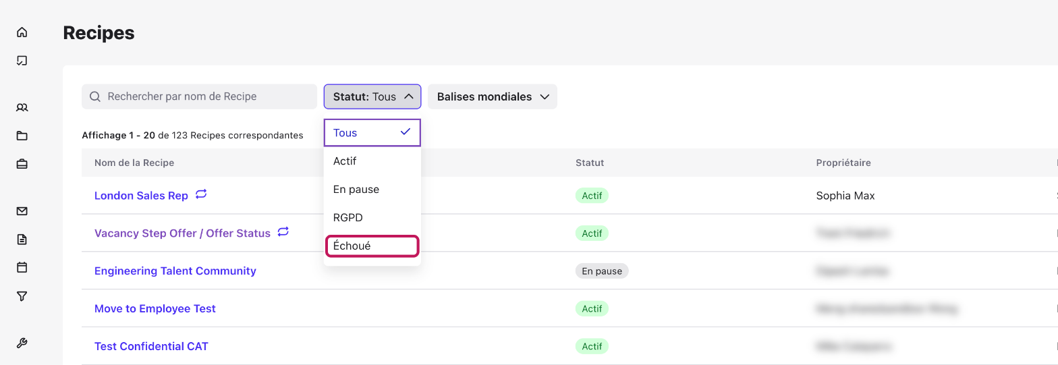Click owner name Sophia Max
Screen dimensions: 1058x365
coord(845,196)
